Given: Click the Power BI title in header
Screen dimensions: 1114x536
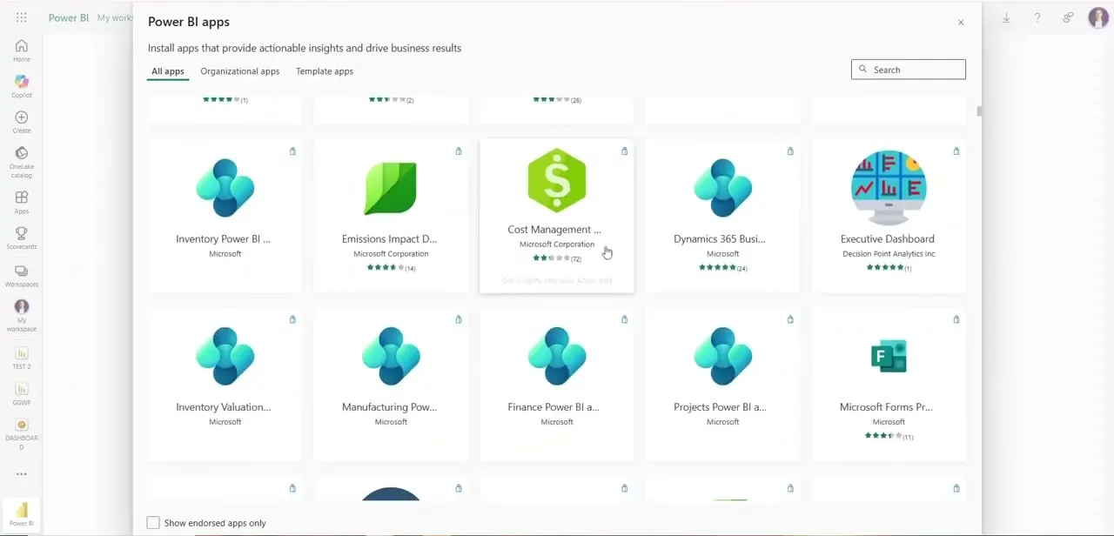Looking at the screenshot, I should 68,17.
